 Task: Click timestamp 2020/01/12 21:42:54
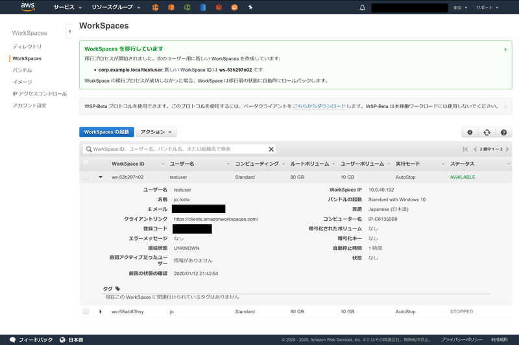click(x=196, y=273)
